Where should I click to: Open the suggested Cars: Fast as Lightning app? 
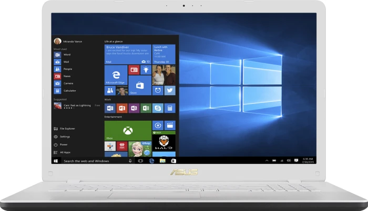[x=77, y=106]
